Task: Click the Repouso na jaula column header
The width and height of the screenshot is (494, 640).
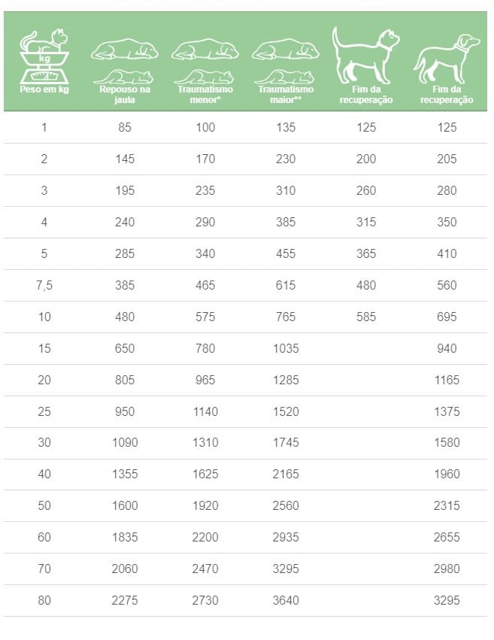Action: 125,95
